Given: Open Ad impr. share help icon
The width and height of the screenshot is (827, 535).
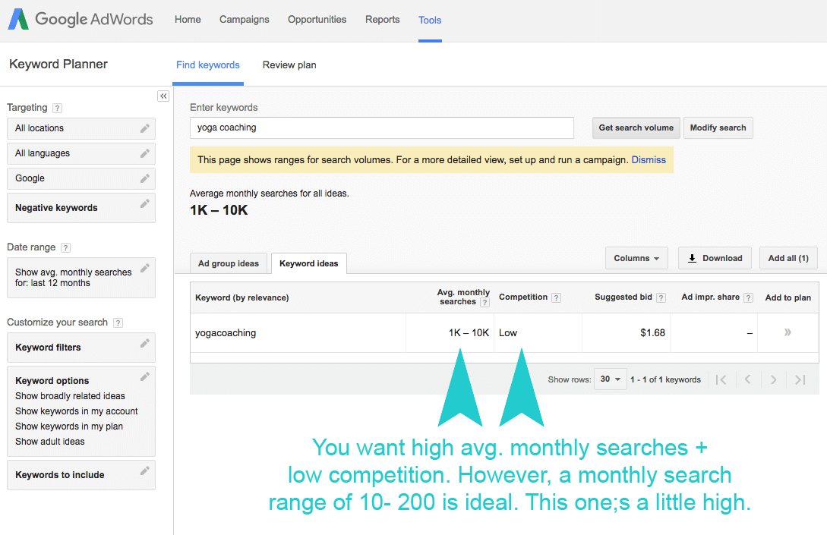Looking at the screenshot, I should click(748, 297).
